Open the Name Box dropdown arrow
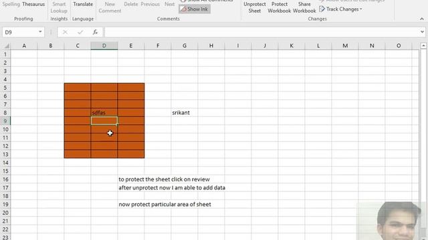Viewport: 428px width, 240px height. (40, 32)
